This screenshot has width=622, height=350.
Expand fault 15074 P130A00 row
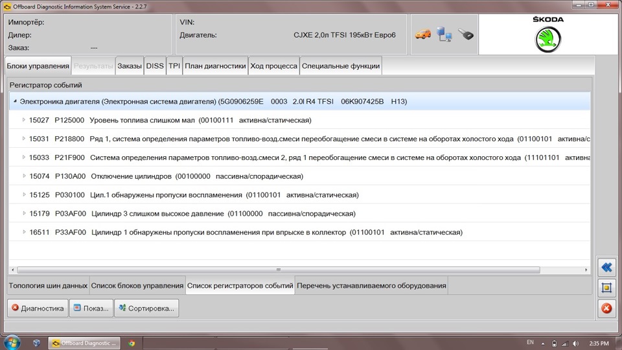click(24, 176)
